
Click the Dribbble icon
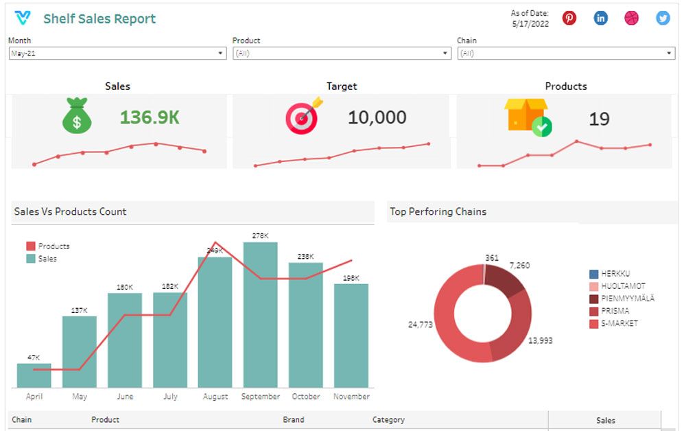click(632, 18)
